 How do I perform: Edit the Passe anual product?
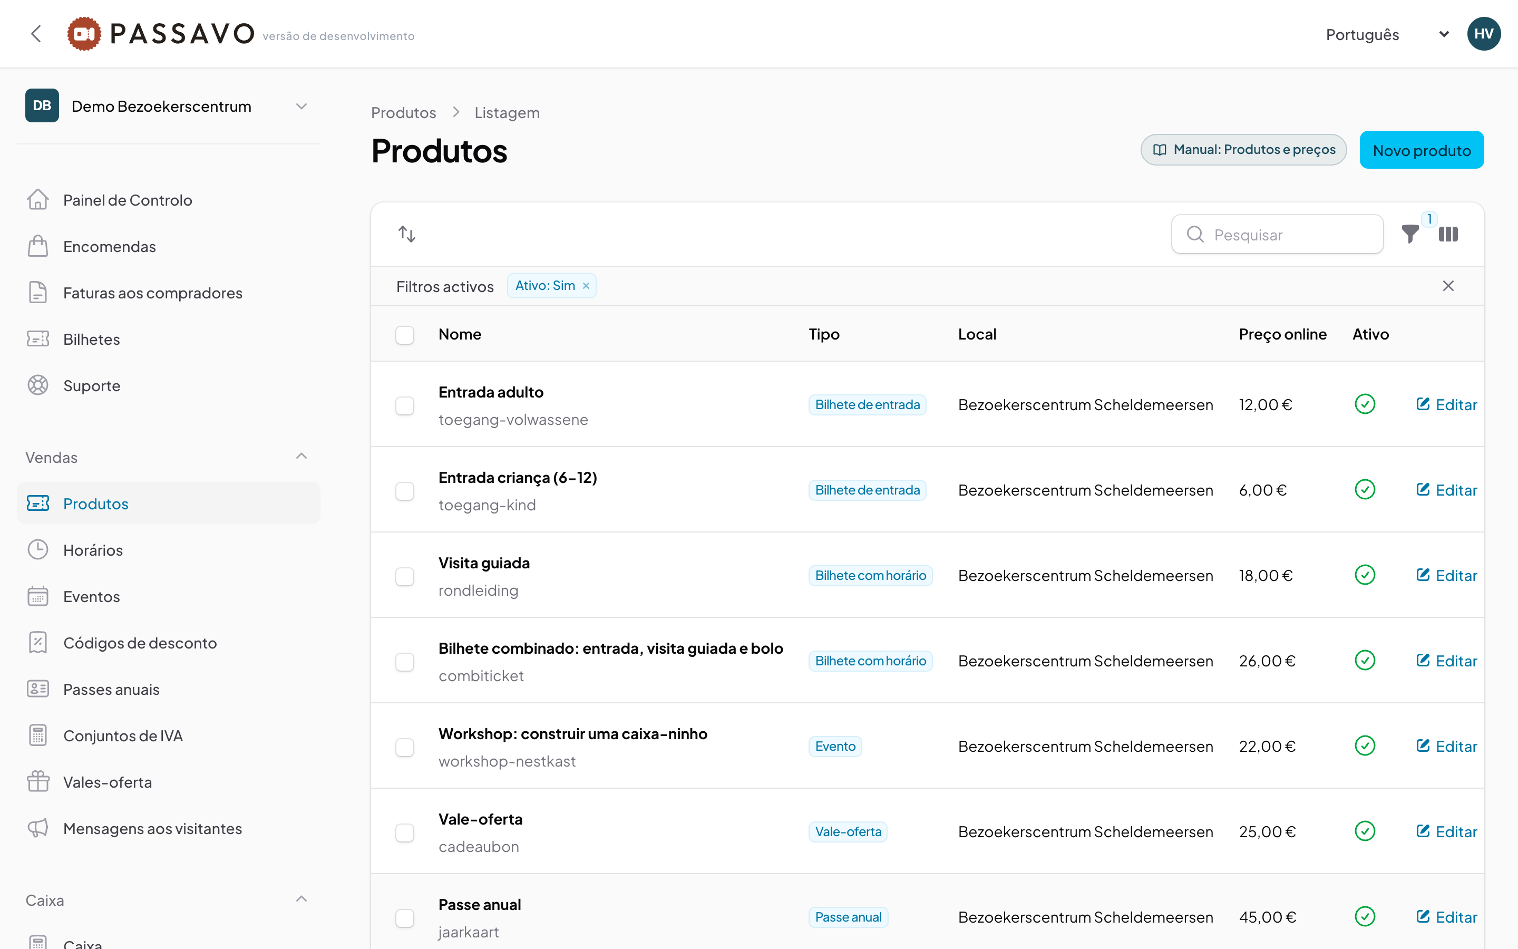click(x=1446, y=917)
